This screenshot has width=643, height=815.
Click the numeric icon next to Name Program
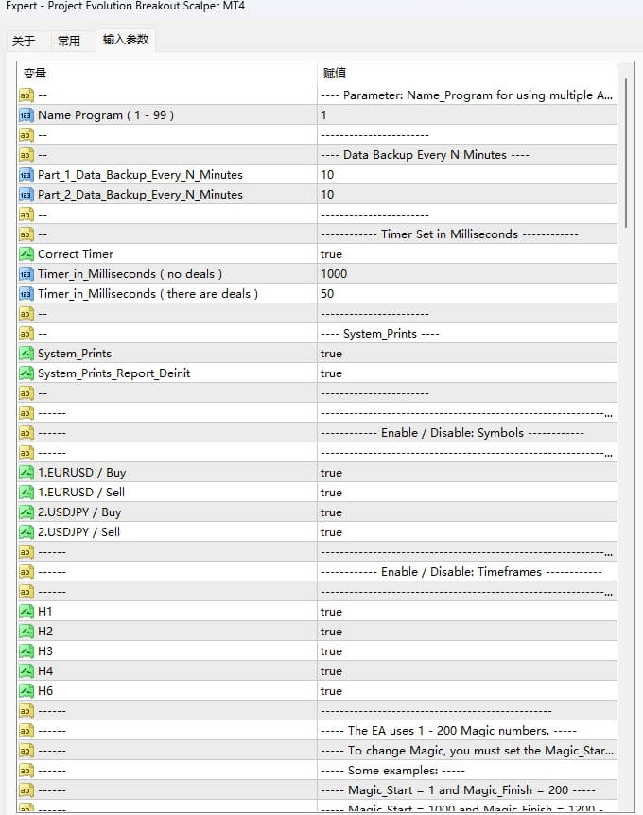(x=26, y=114)
